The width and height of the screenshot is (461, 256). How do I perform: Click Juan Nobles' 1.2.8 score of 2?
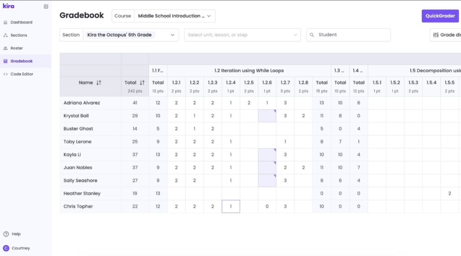pos(303,167)
